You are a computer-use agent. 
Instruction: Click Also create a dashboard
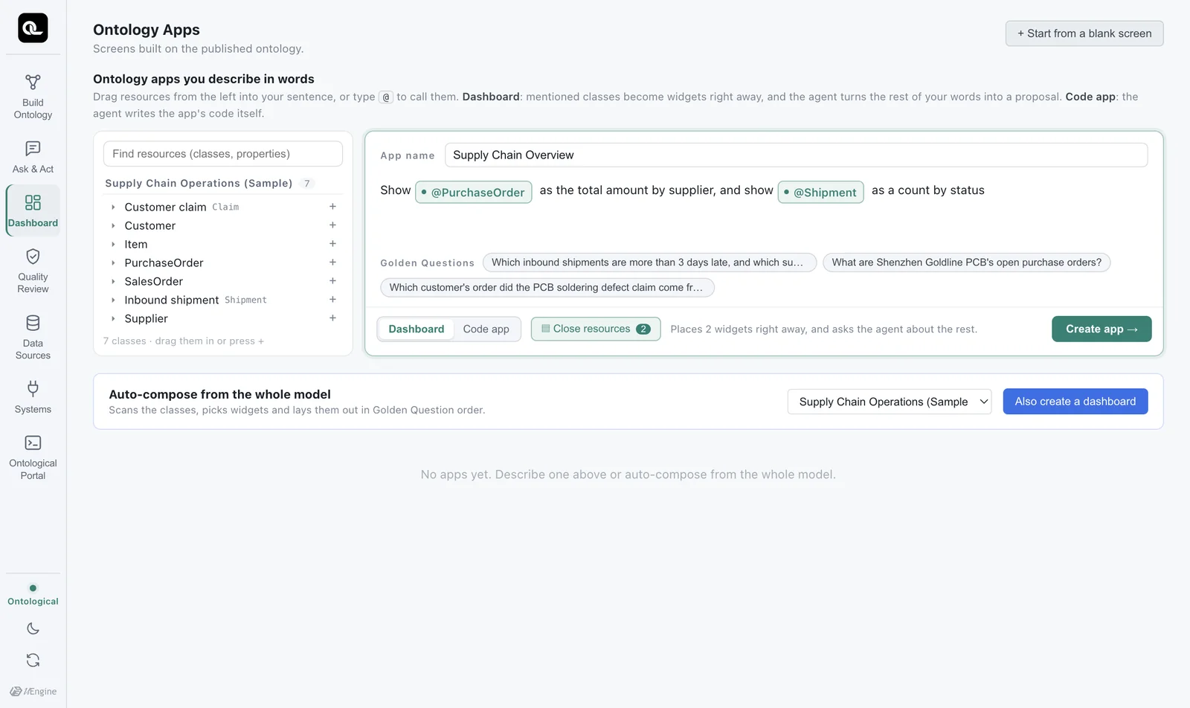pos(1075,402)
